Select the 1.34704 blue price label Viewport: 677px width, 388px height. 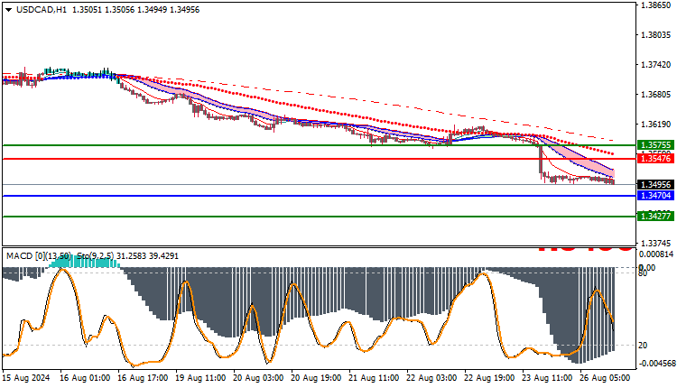click(x=656, y=196)
